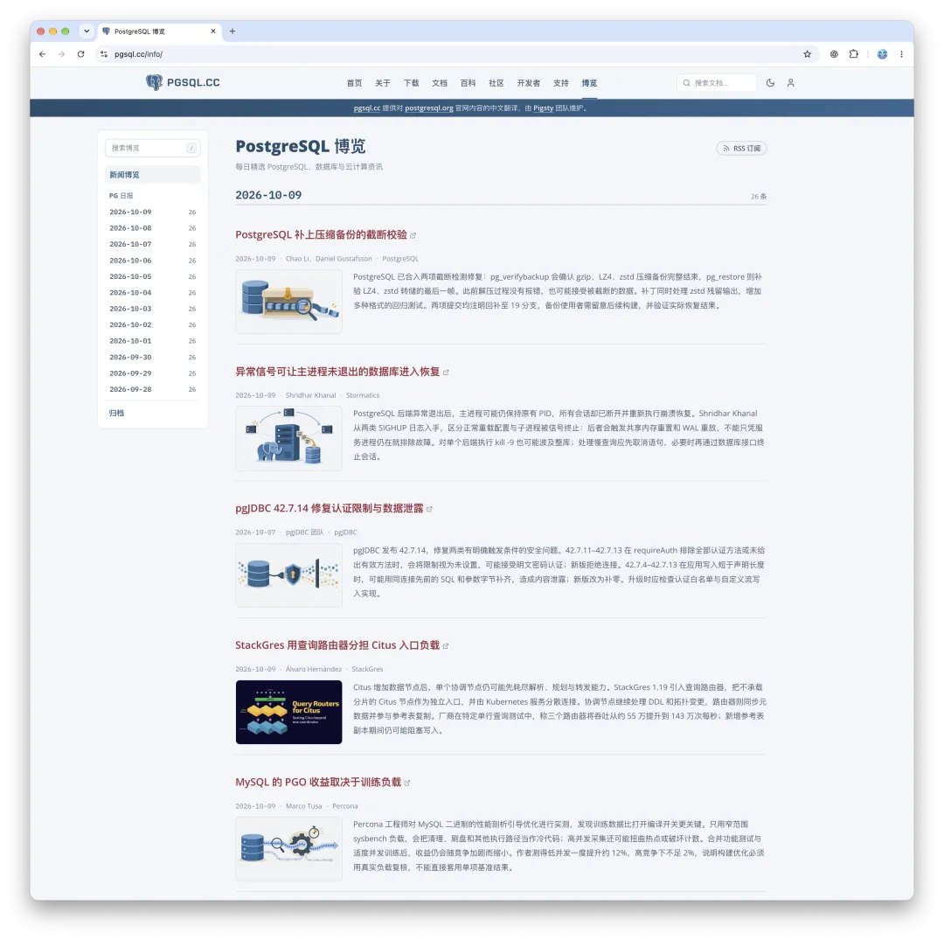Select 新闻博览 in the sidebar
The image size is (944, 940).
(152, 175)
